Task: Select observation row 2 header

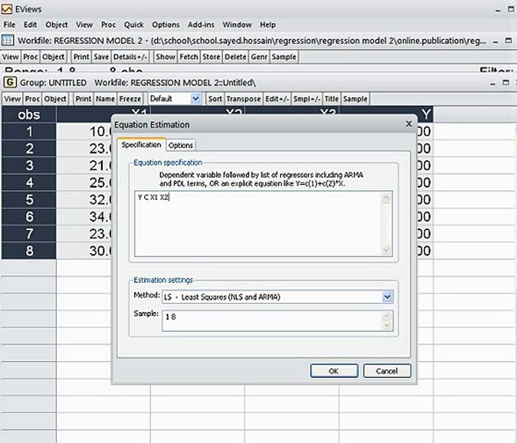Action: pyautogui.click(x=29, y=148)
